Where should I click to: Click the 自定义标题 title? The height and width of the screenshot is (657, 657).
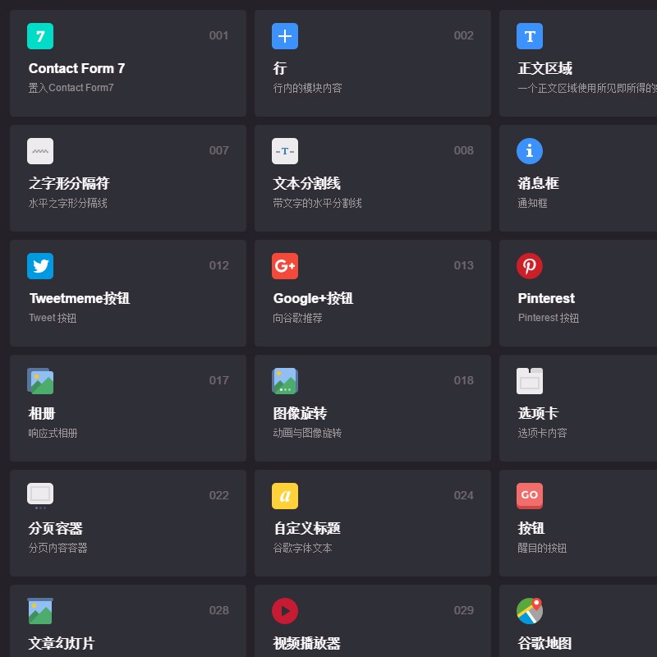coord(306,528)
